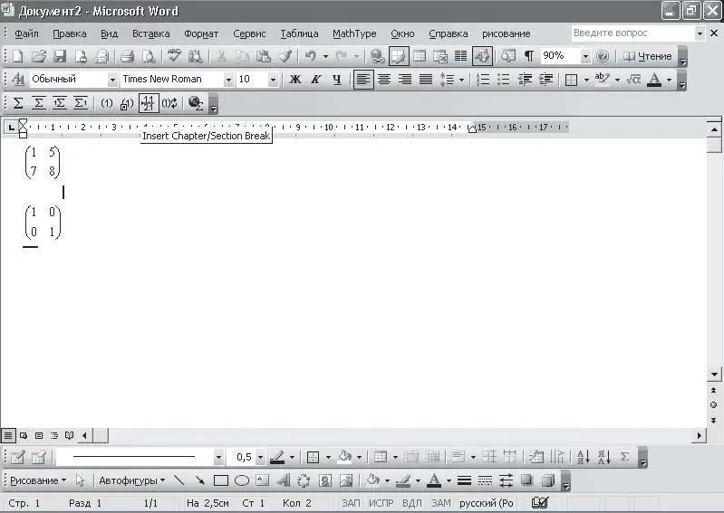Screen dimensions: 724x513
Task: Select the Arrow drawing tool
Action: [x=200, y=480]
